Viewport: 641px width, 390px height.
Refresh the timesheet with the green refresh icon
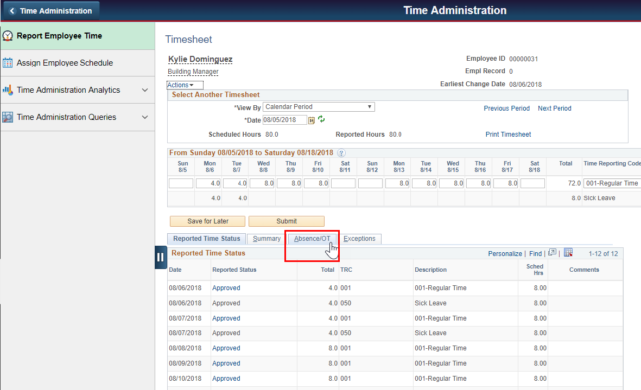coord(321,119)
